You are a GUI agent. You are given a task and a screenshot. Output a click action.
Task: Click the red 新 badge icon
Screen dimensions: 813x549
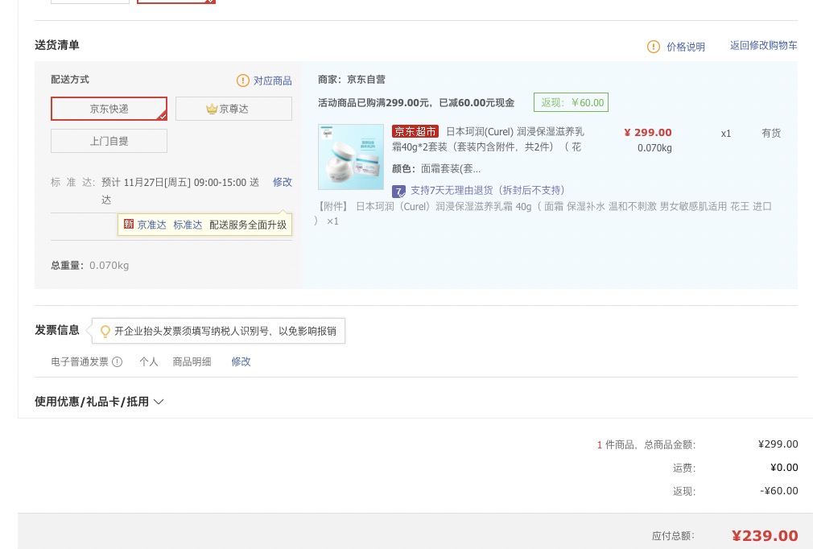129,224
